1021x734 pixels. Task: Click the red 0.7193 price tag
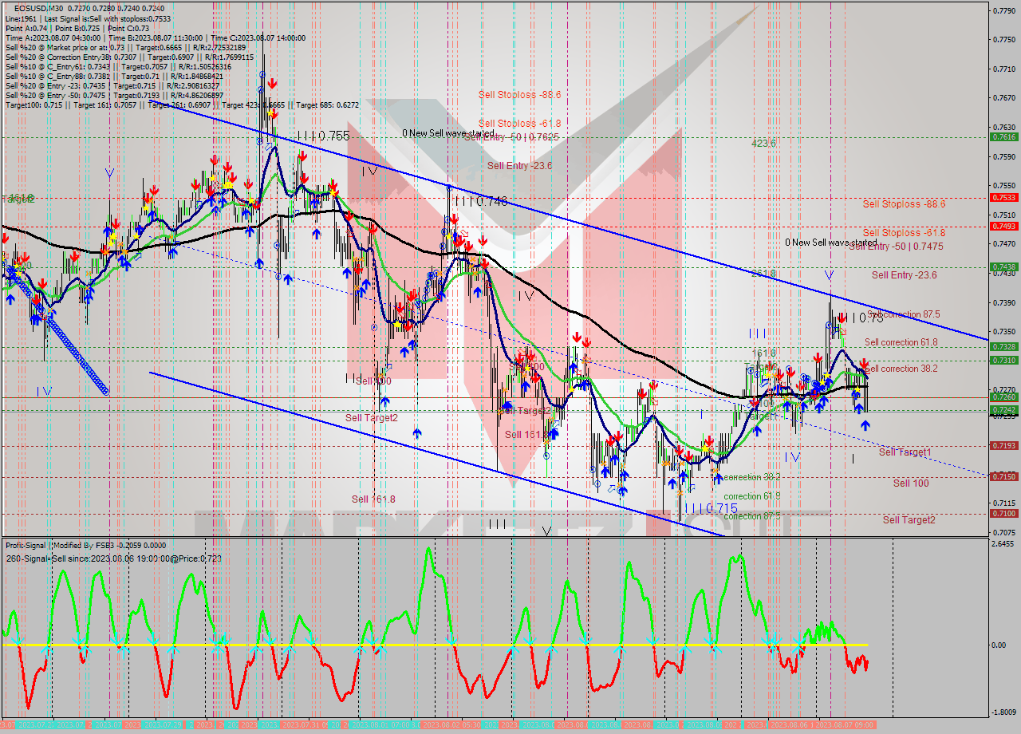click(x=1003, y=445)
